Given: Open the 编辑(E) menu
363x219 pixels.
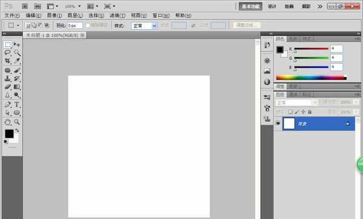Looking at the screenshot, I should (33, 16).
